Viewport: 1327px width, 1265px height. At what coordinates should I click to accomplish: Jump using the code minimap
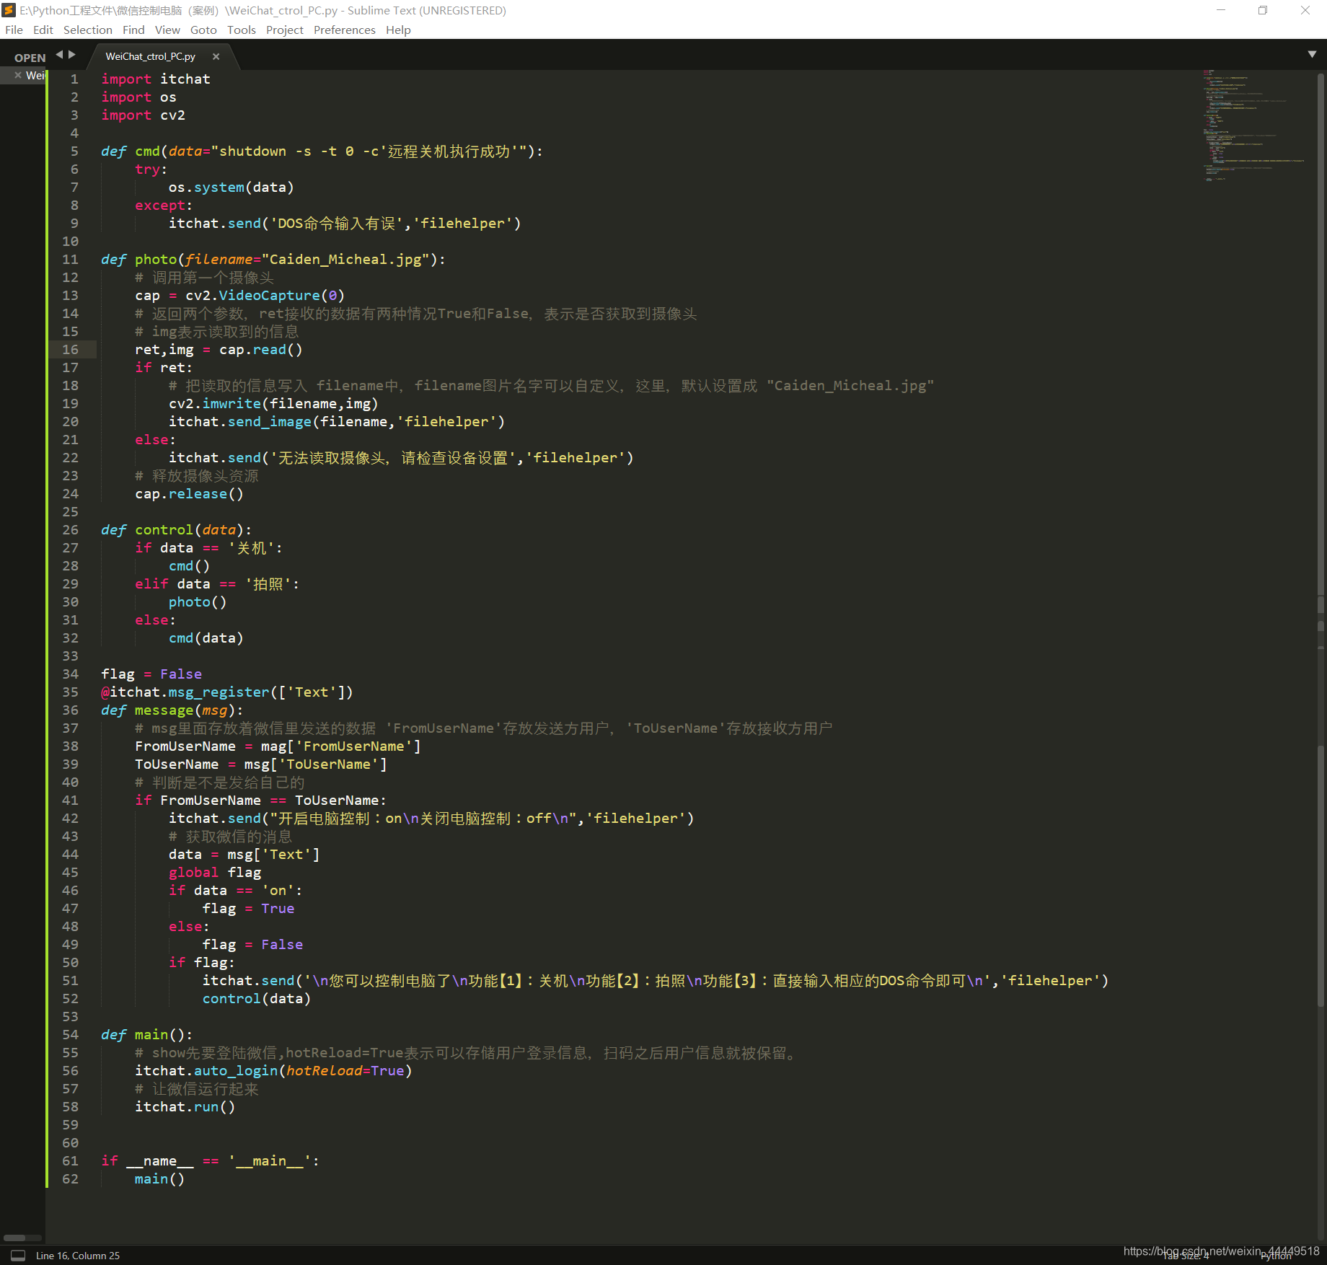(1253, 125)
